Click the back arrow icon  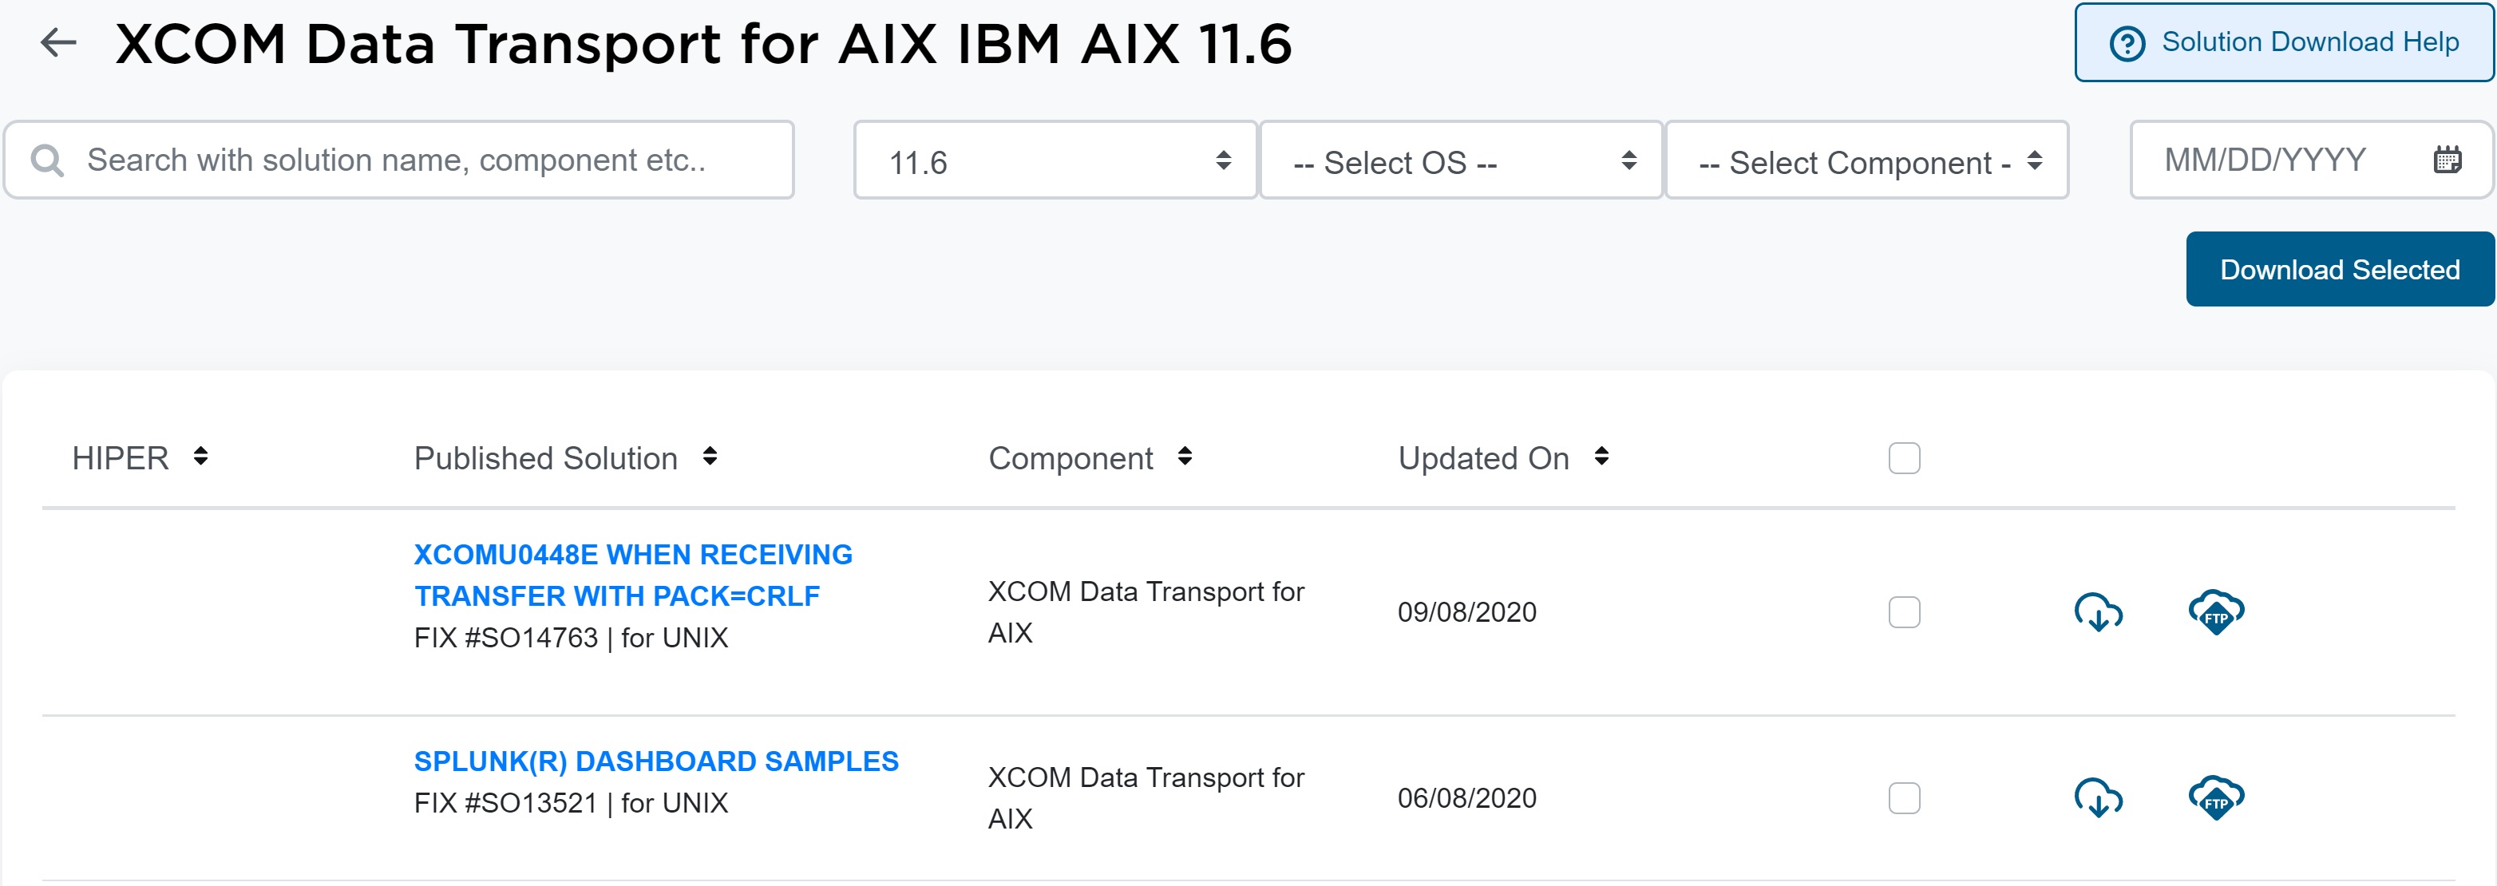(58, 42)
